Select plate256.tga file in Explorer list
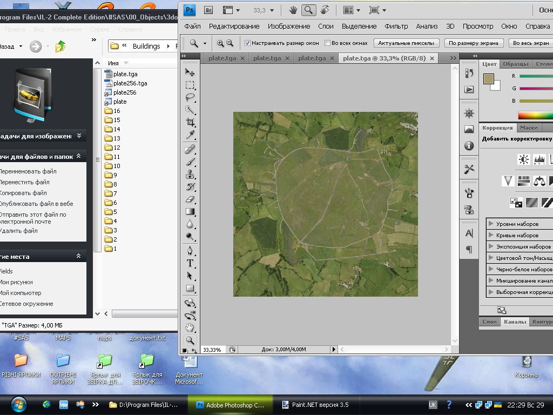 tap(130, 83)
